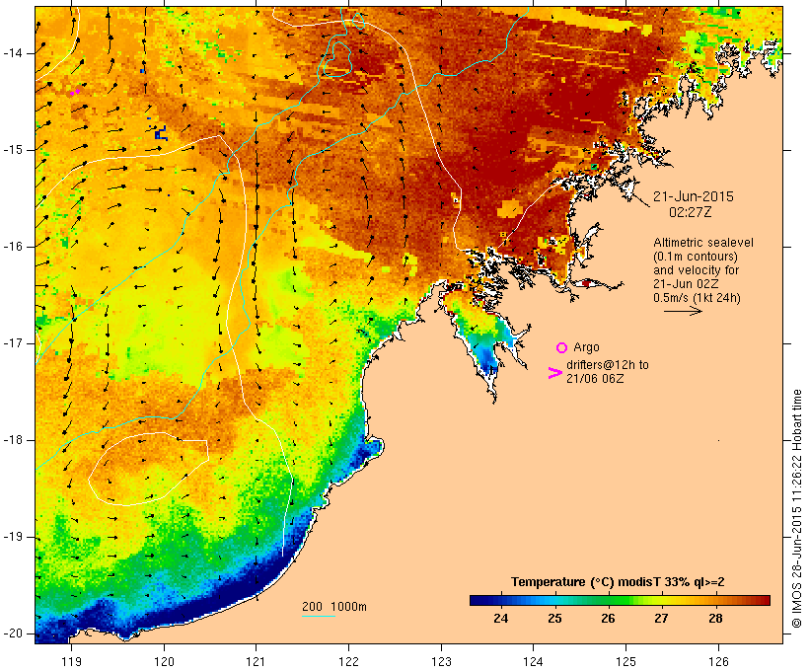This screenshot has height=671, width=809.
Task: Click the magenta Argo circle legend symbol
Action: pos(562,348)
